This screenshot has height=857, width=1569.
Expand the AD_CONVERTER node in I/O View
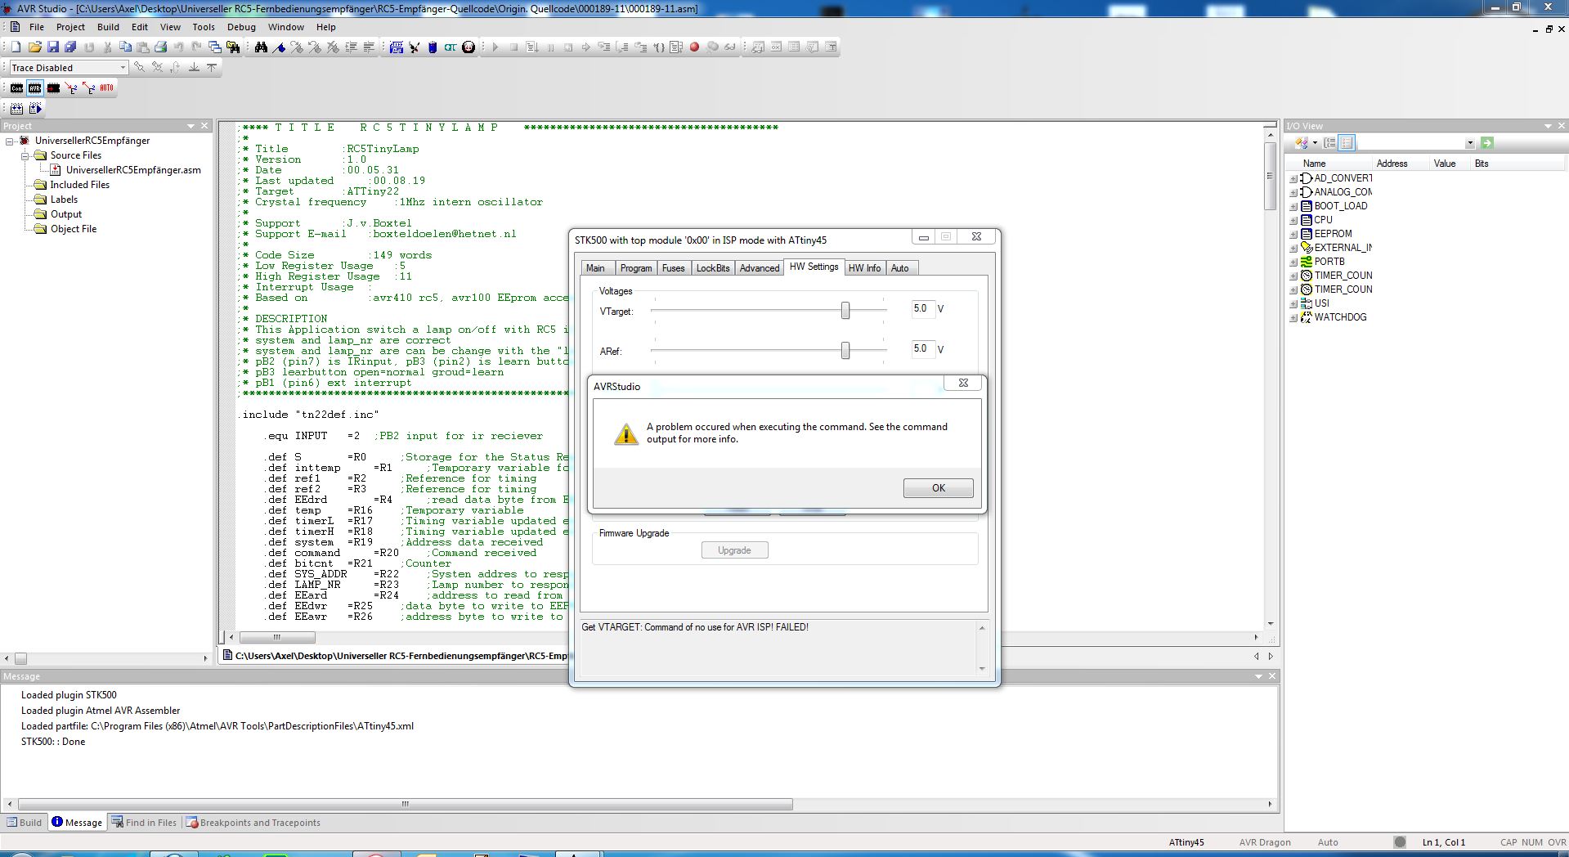click(x=1293, y=178)
